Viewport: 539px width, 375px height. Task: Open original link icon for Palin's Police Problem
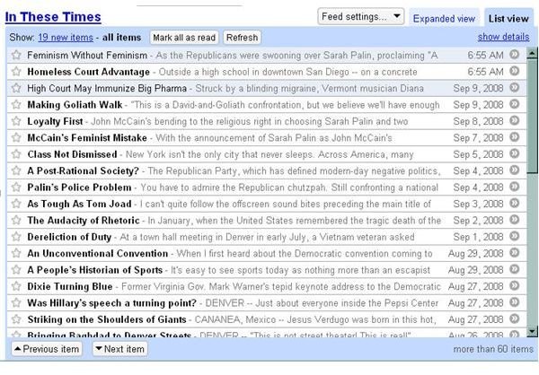point(514,187)
